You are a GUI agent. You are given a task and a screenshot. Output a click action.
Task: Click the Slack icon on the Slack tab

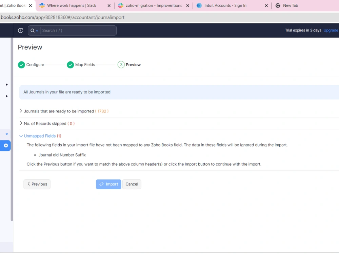[x=42, y=5]
